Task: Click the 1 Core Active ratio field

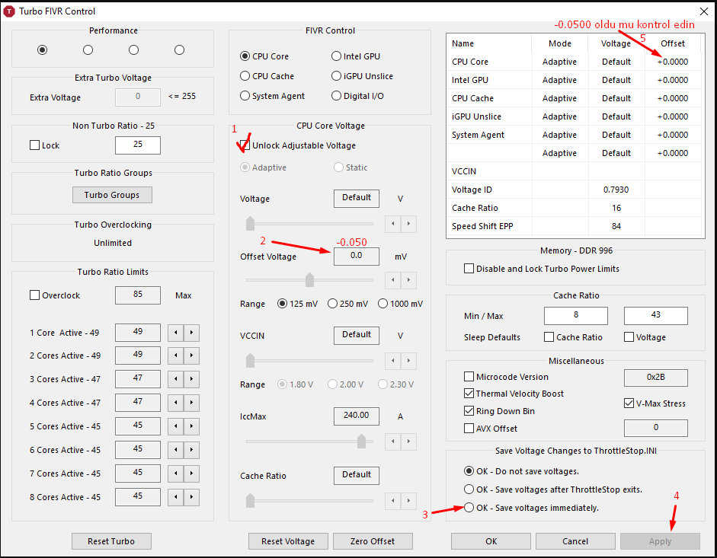Action: click(x=138, y=332)
